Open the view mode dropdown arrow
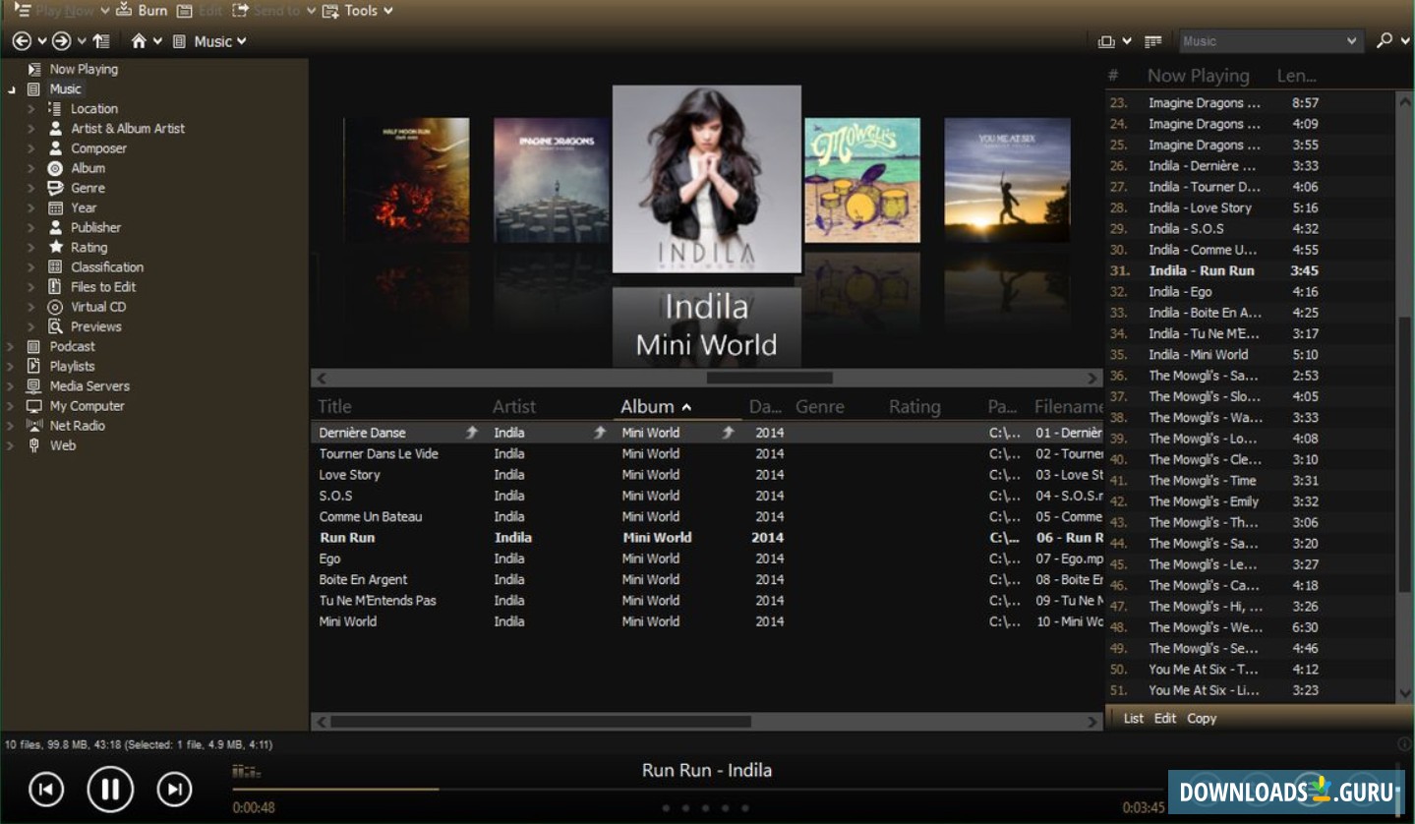1415x824 pixels. tap(1127, 41)
